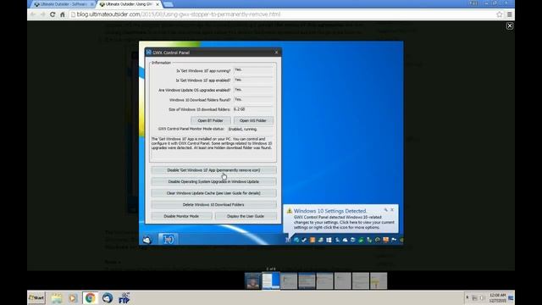Close the GWX Control Panel window
Screen dimensions: 542x305
pos(276,53)
